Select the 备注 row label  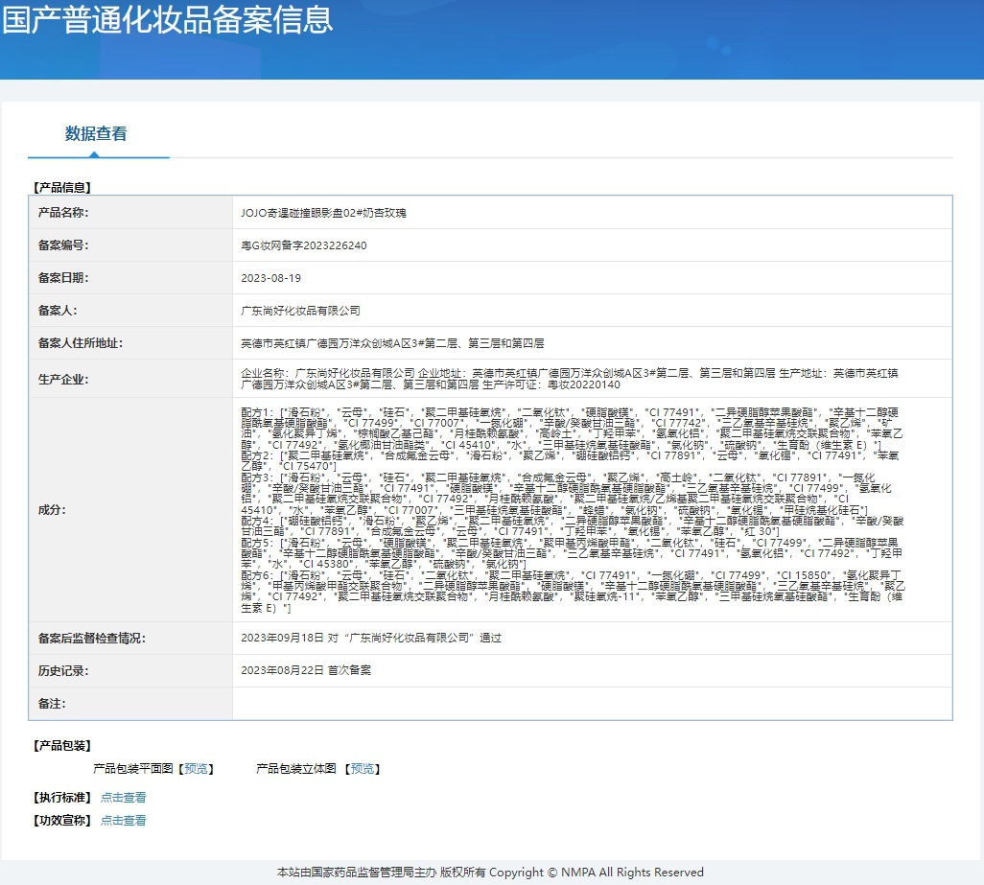point(52,703)
